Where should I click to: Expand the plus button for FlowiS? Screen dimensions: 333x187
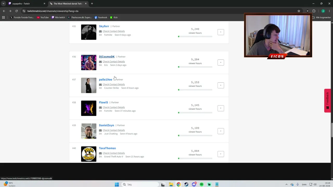point(221,108)
